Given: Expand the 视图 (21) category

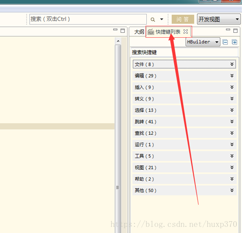Looking at the screenshot, I should pos(184,167).
